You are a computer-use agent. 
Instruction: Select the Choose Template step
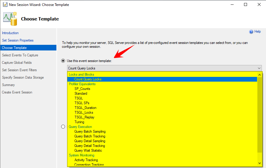pos(28,48)
